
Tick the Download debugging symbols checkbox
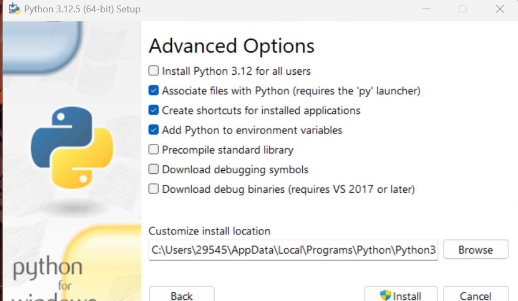pos(154,169)
